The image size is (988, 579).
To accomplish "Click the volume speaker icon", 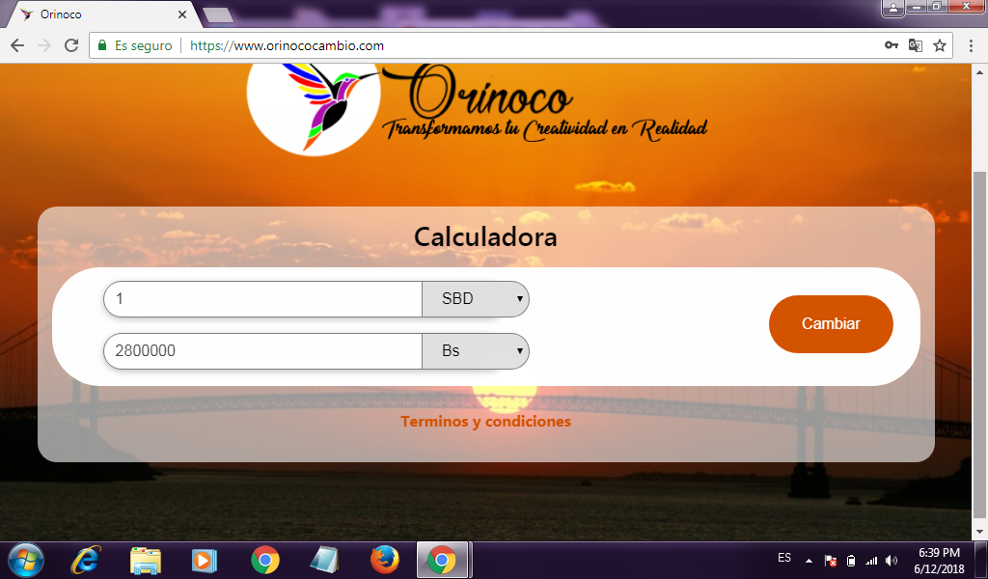I will [x=891, y=560].
